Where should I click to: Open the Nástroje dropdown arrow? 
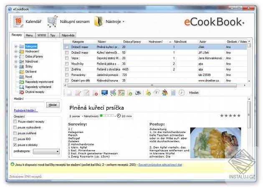(124, 22)
